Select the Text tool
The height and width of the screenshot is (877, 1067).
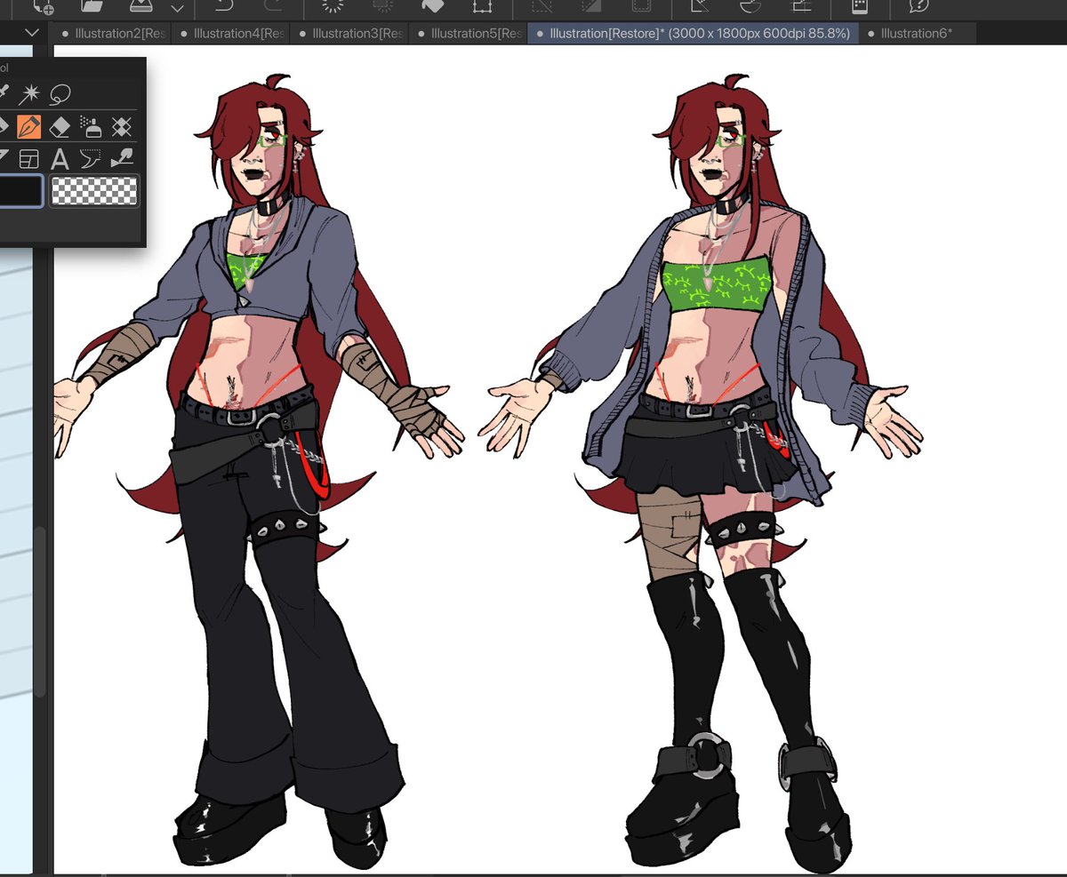click(60, 158)
